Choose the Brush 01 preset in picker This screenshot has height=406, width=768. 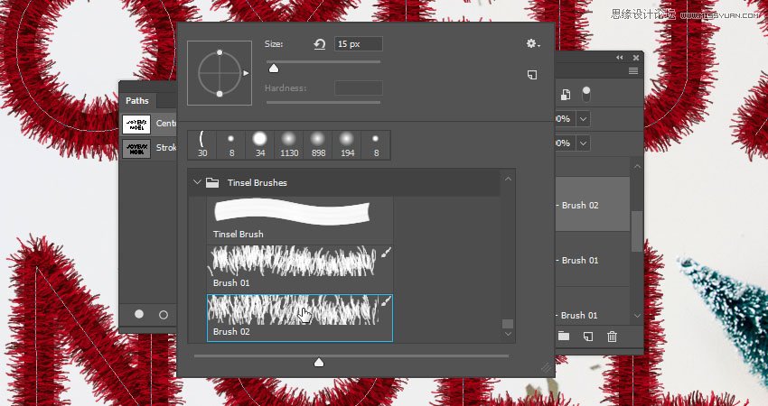[x=300, y=268]
